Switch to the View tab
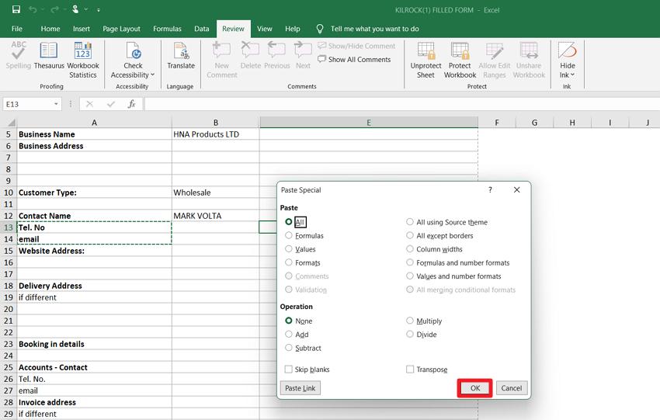This screenshot has width=660, height=420. tap(264, 29)
